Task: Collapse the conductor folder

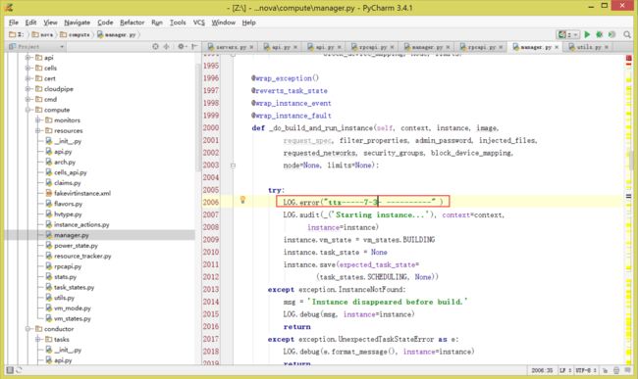Action: click(27, 329)
